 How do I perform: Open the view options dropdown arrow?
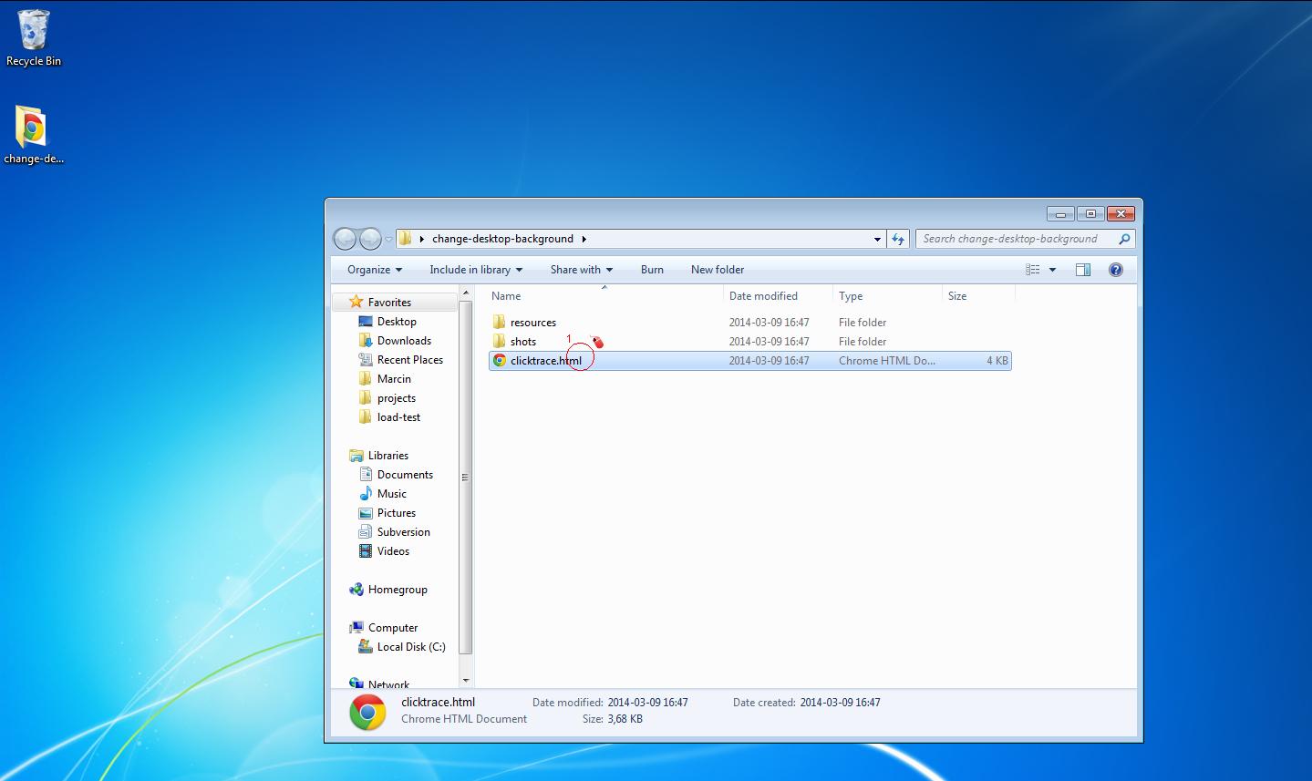(x=1052, y=270)
